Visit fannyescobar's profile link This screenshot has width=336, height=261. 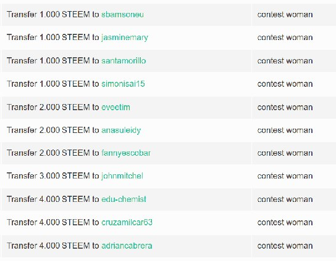pyautogui.click(x=126, y=153)
